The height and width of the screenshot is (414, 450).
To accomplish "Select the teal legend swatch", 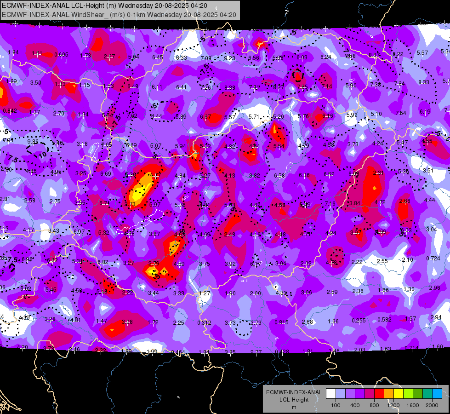I will coord(427,394).
